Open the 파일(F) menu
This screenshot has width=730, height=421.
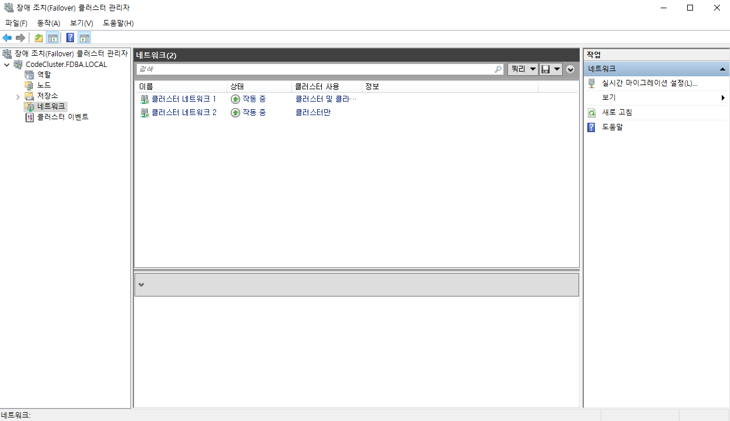tap(16, 23)
